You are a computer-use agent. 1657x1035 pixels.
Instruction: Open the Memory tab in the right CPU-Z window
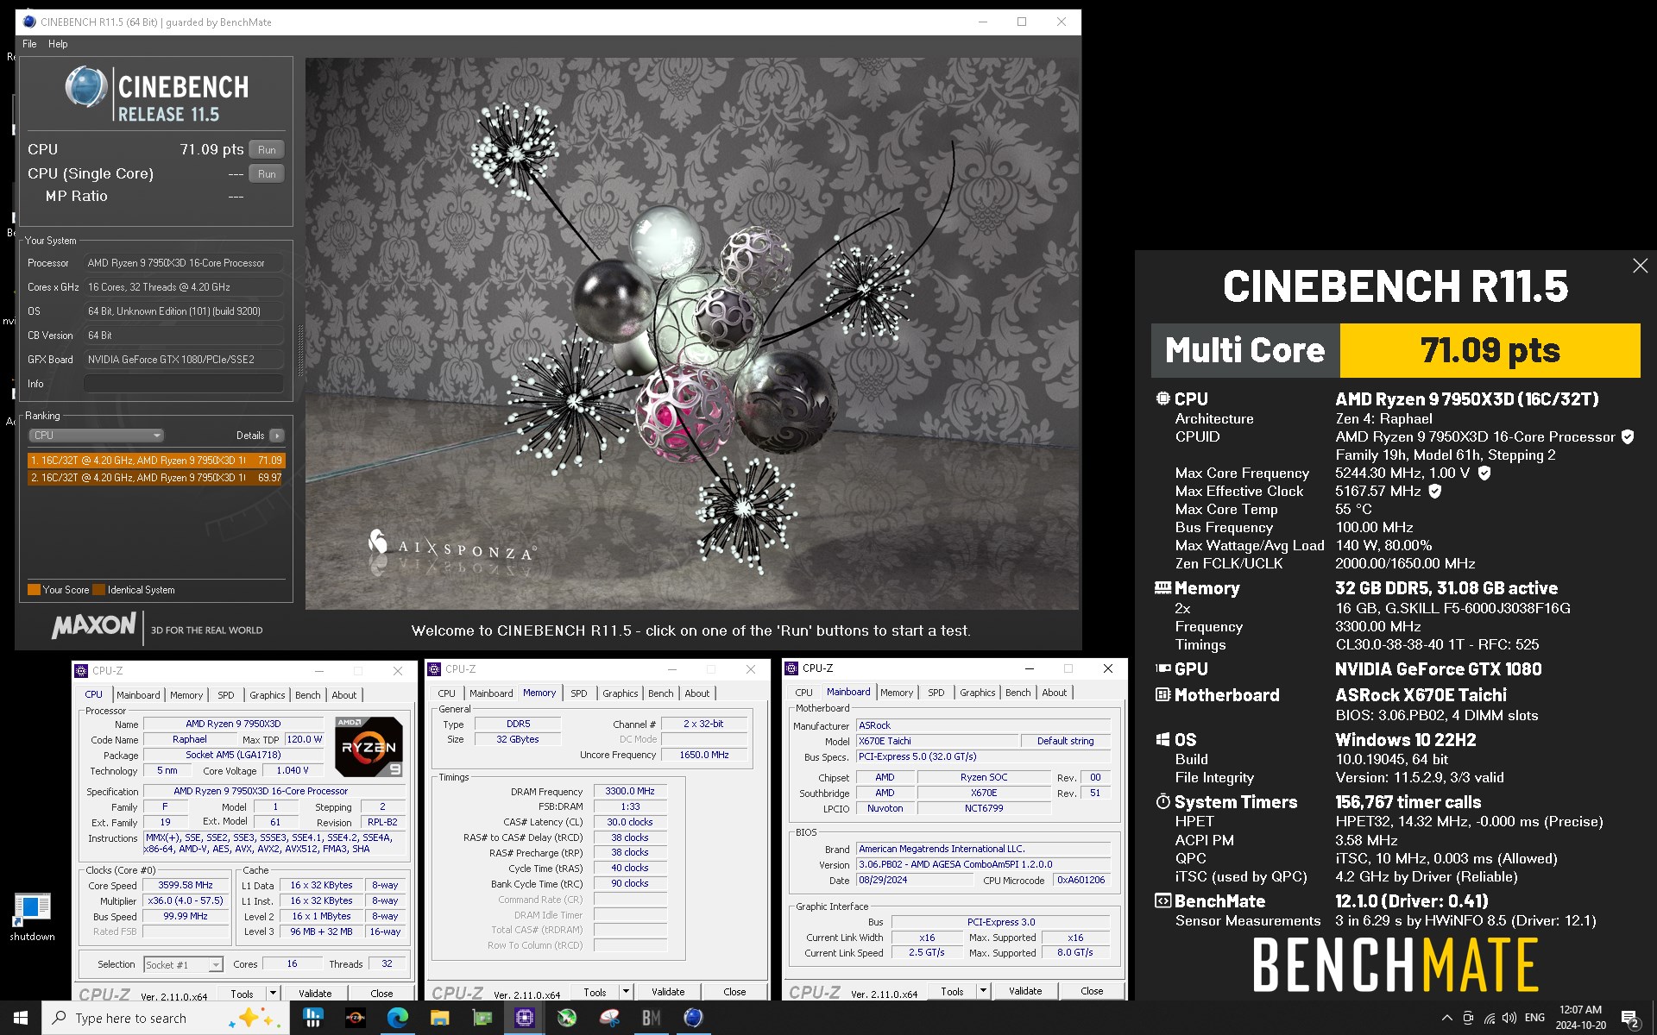[x=896, y=693]
